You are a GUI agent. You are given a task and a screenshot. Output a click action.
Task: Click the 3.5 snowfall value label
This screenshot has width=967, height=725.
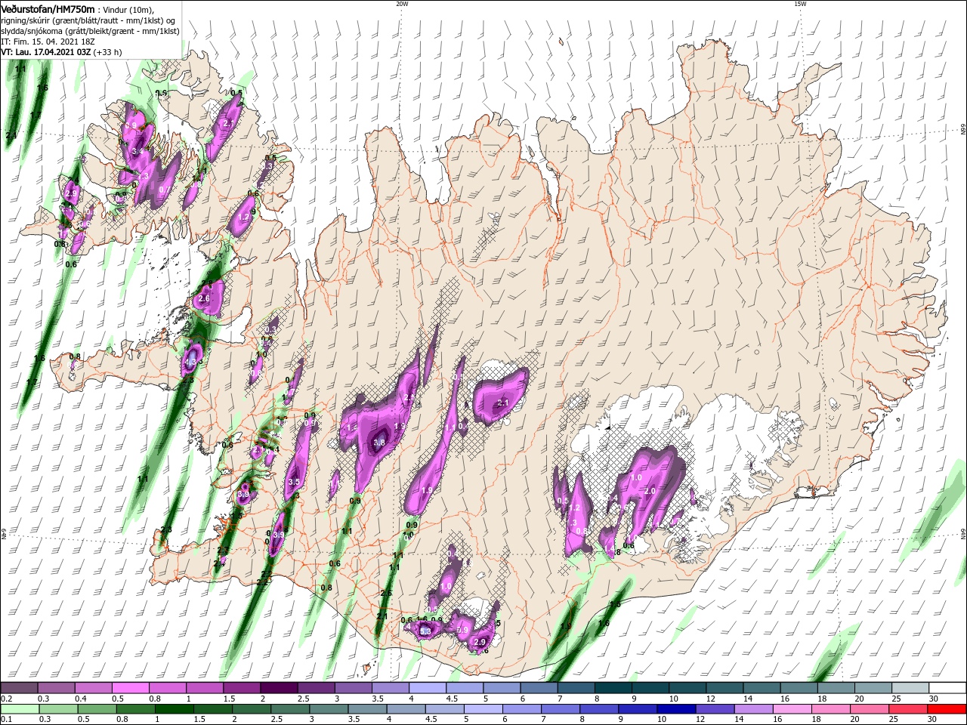point(294,482)
